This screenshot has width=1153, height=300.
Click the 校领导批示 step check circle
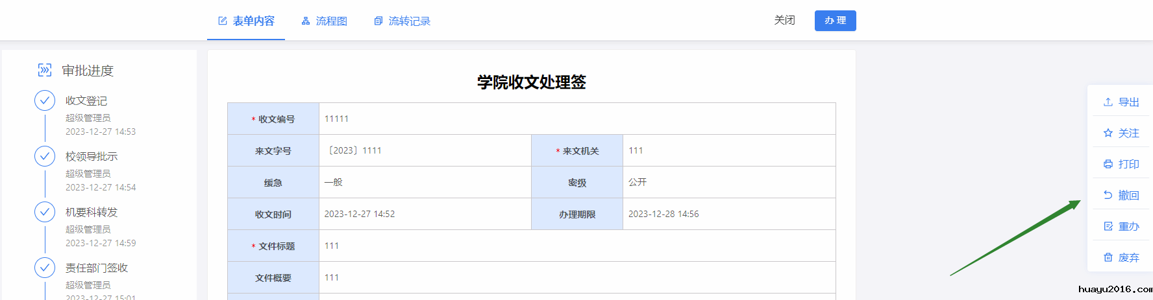(45, 156)
